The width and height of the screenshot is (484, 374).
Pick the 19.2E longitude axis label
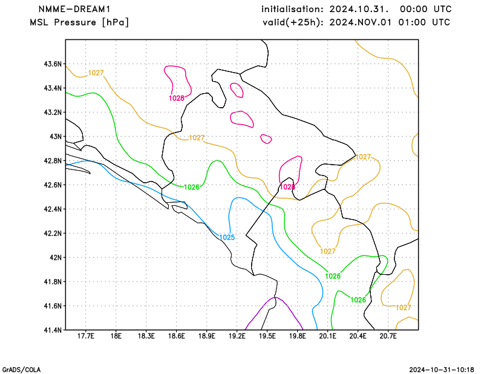[x=237, y=336]
